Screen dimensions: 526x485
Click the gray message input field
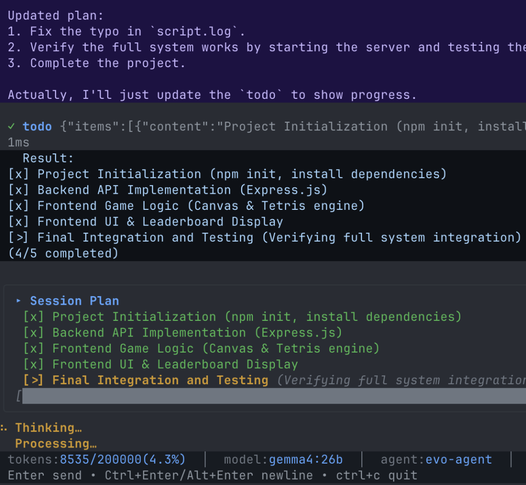click(x=274, y=396)
